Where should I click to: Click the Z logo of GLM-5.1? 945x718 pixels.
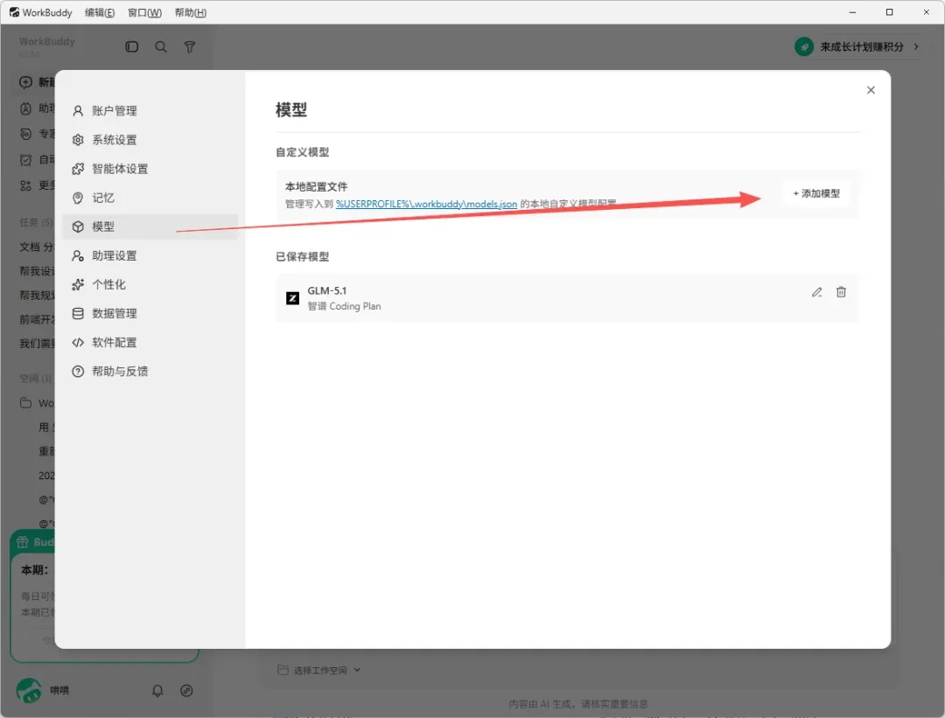(292, 297)
